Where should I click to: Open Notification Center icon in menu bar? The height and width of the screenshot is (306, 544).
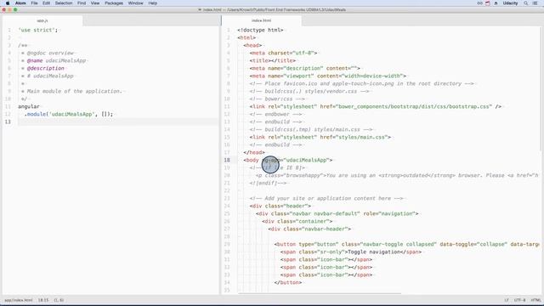coord(535,3)
